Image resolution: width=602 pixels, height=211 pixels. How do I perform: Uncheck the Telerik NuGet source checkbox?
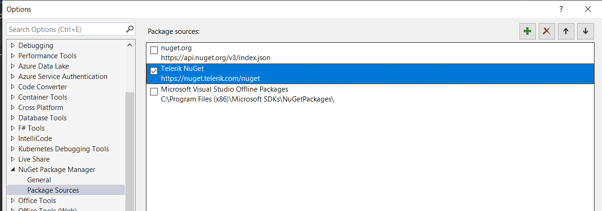(154, 71)
